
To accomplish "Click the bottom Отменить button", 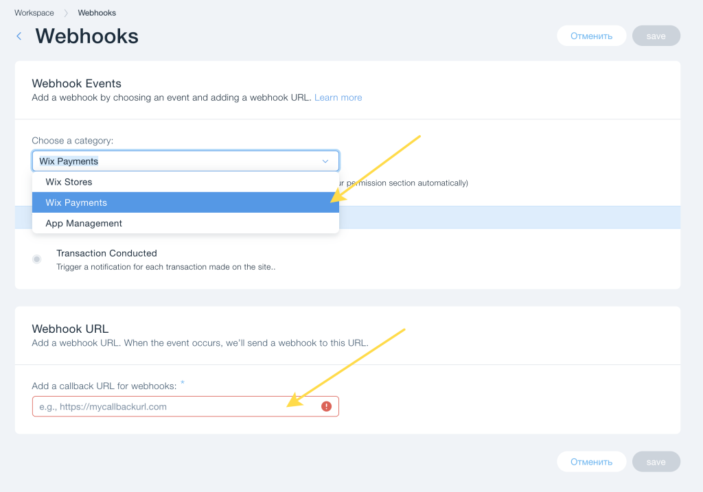I will pyautogui.click(x=591, y=462).
